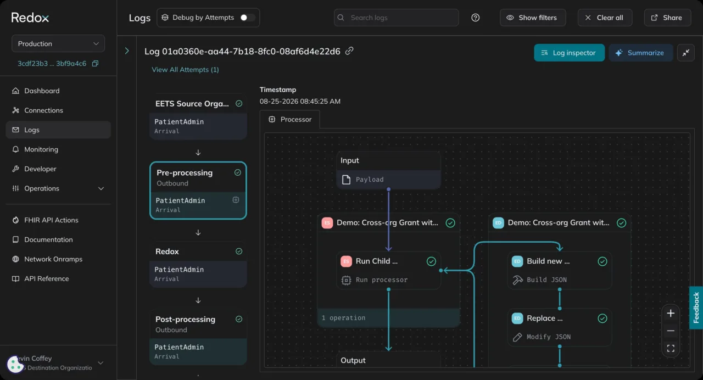Open the help question mark icon
Viewport: 703px width, 380px height.
(476, 18)
